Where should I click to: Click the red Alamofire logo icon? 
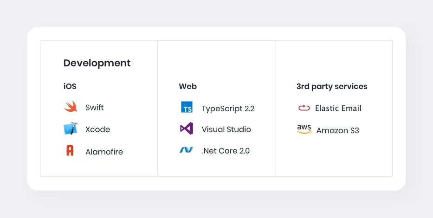(x=70, y=151)
